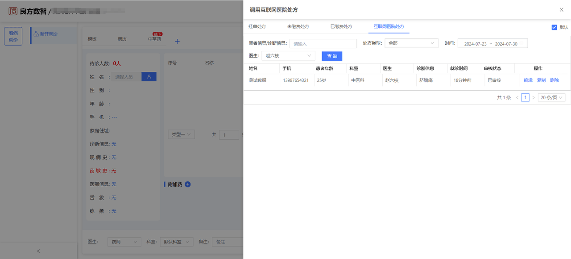Open the 类型一 dropdown

pos(181,134)
